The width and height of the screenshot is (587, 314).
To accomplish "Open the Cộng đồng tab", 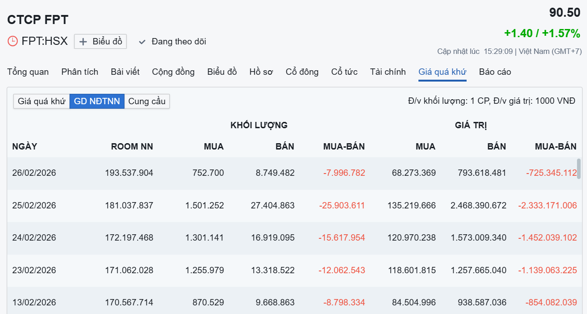I will 173,72.
